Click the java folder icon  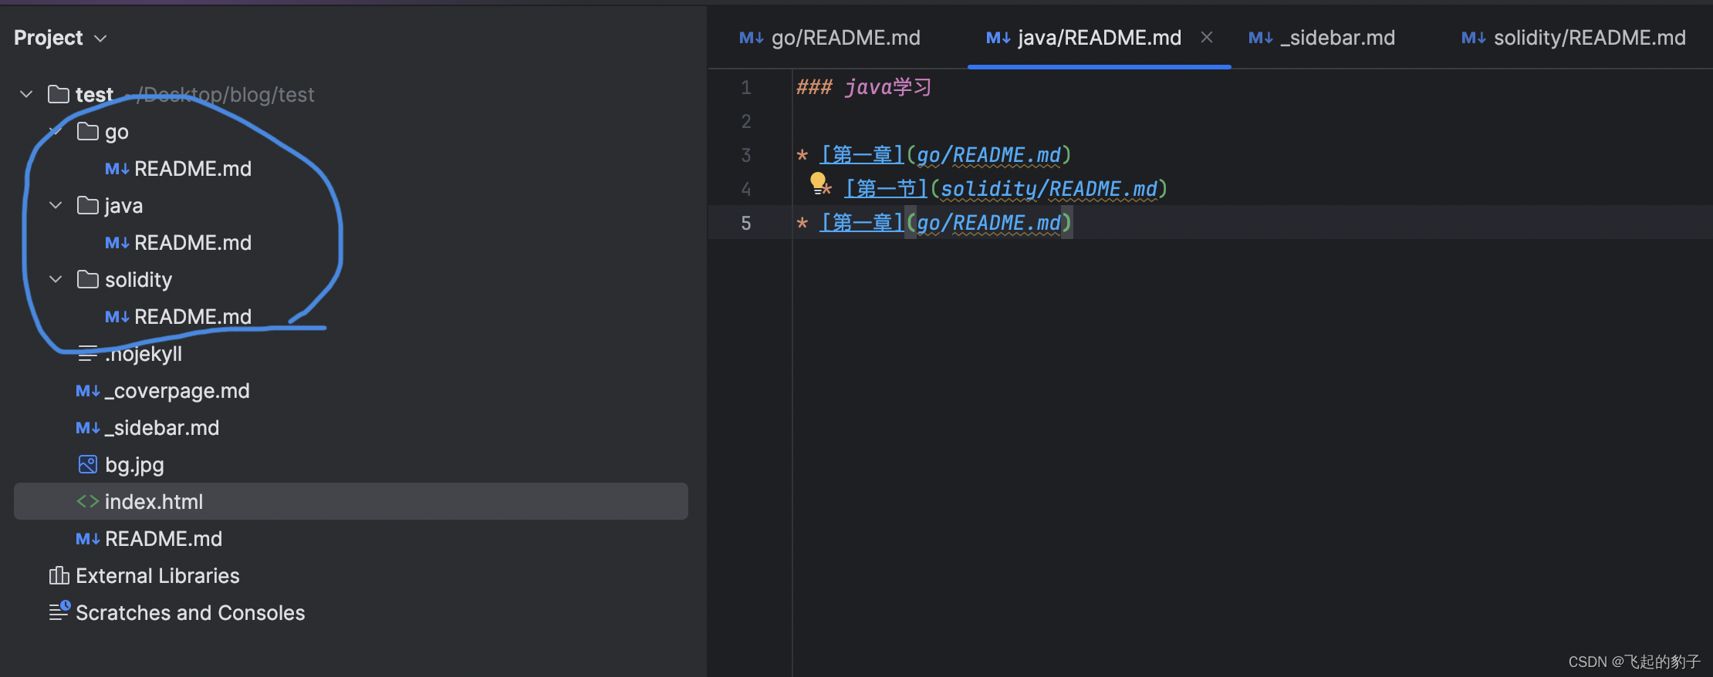tap(88, 205)
